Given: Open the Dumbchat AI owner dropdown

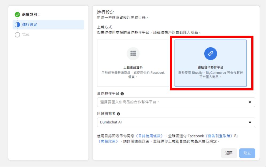Looking at the screenshot, I should point(176,122).
